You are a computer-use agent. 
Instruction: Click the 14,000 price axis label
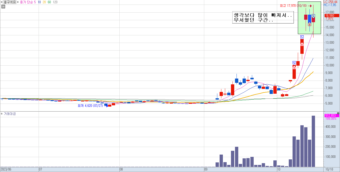(x=329, y=35)
